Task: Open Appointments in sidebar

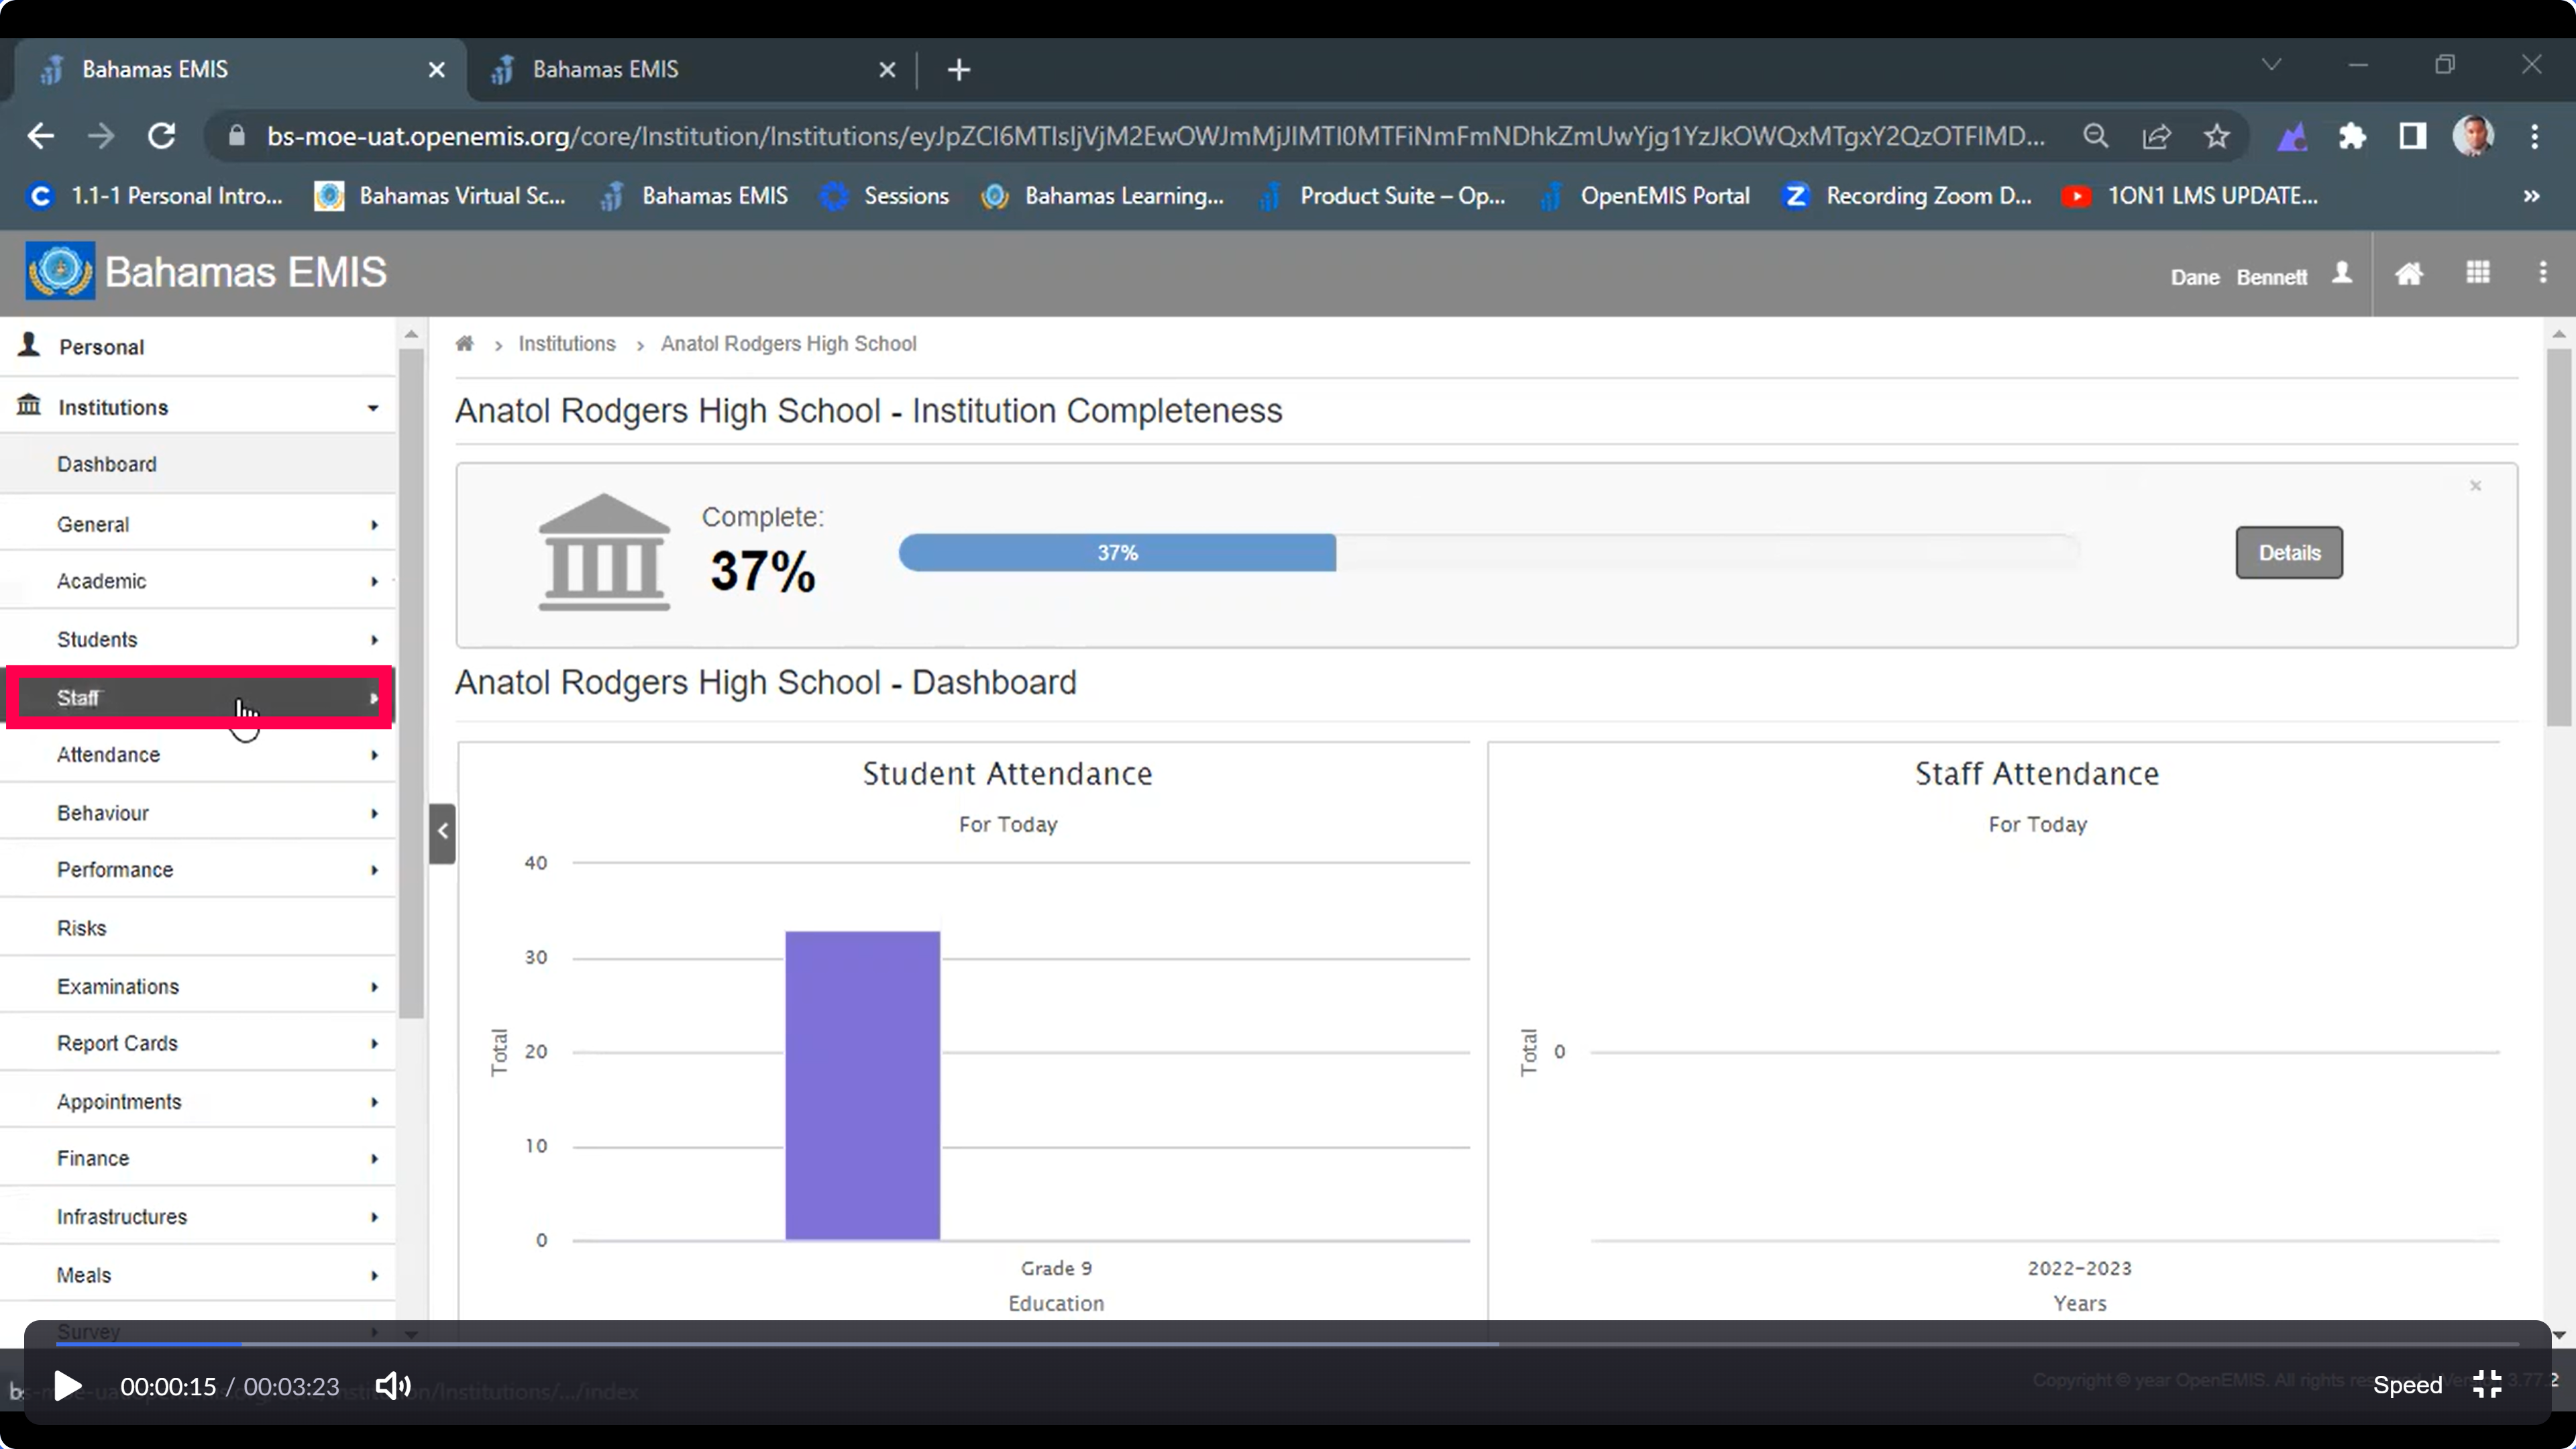Action: click(198, 1102)
